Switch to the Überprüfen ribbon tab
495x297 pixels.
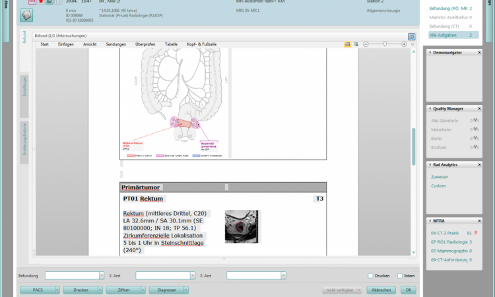pyautogui.click(x=145, y=44)
